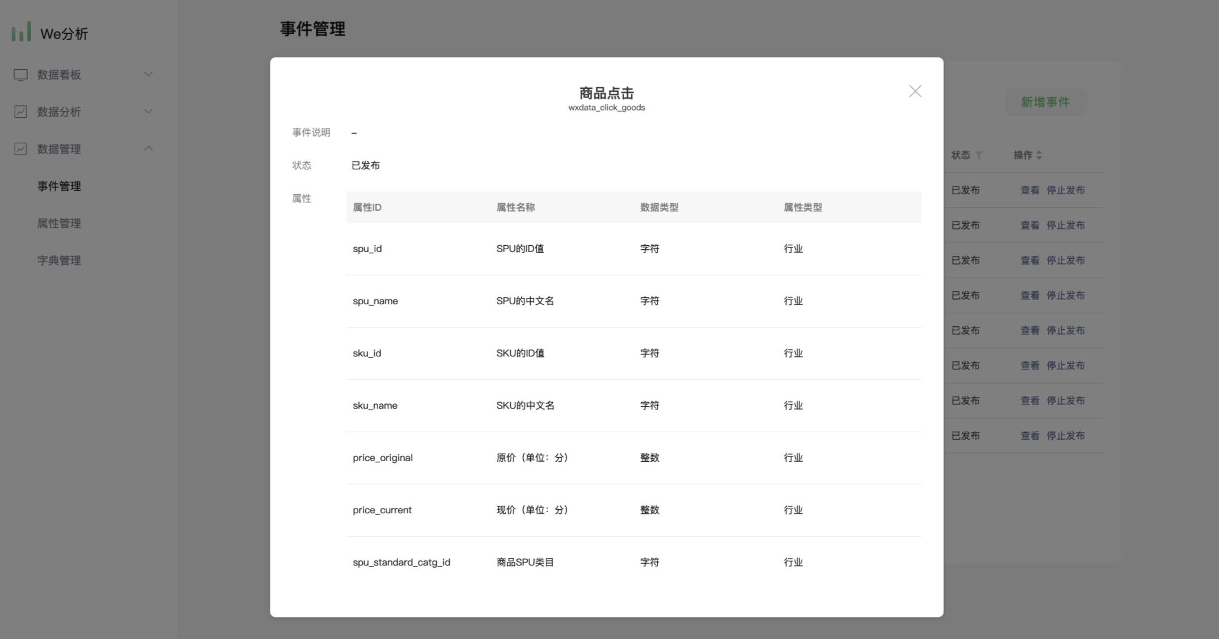Screen dimensions: 1219x639
Task: Expand the 数据分析 menu chevron
Action: [x=149, y=111]
